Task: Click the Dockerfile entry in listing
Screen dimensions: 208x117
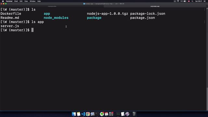Action: pos(11,14)
